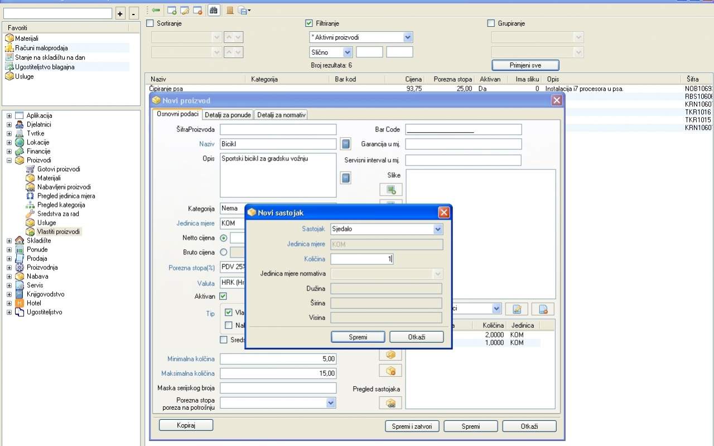Click the add picture icon under Slike
The height and width of the screenshot is (446, 714).
(390, 190)
